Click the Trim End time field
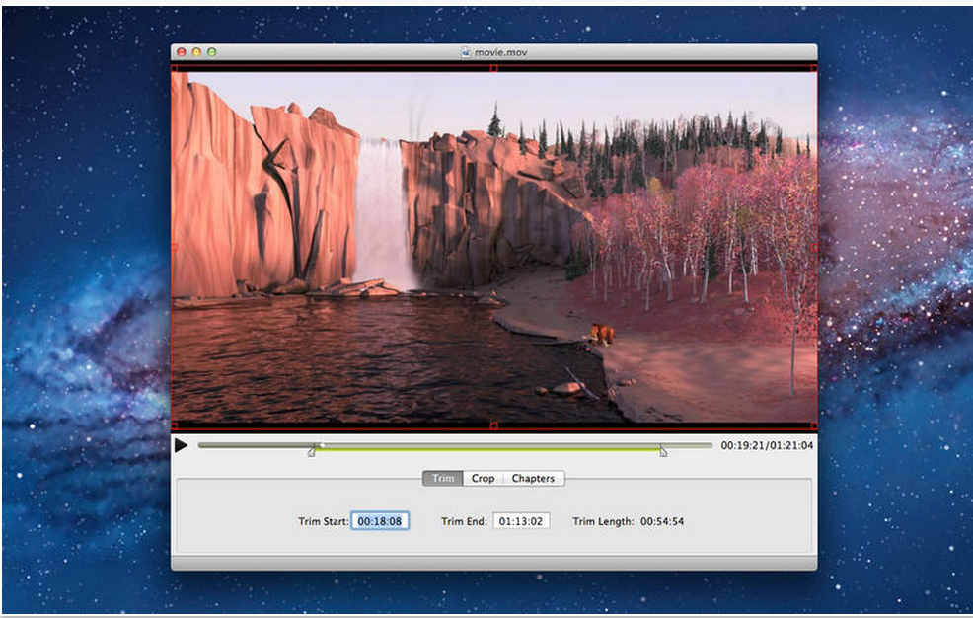 [x=521, y=521]
